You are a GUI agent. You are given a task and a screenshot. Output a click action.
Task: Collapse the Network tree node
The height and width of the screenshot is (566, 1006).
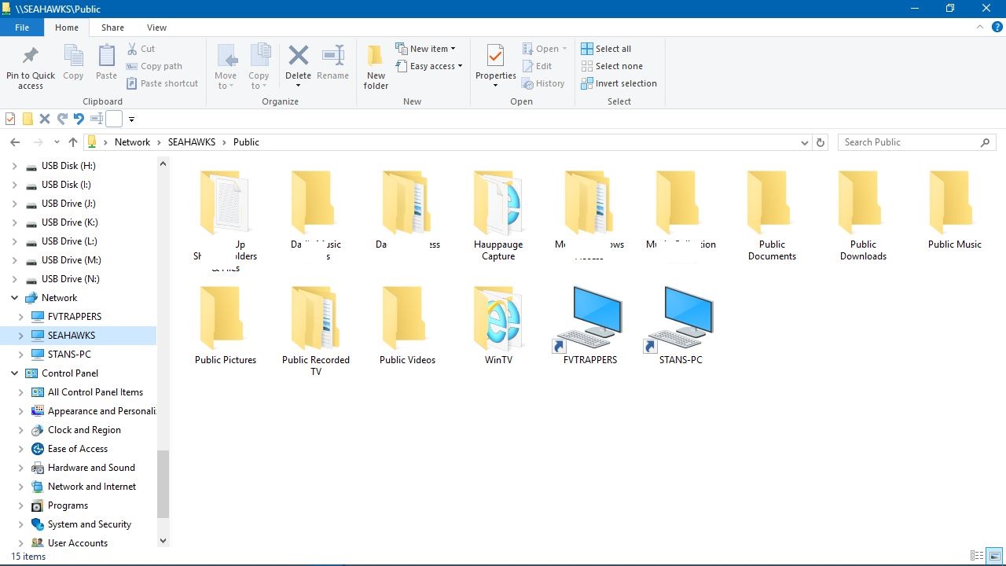click(x=14, y=298)
